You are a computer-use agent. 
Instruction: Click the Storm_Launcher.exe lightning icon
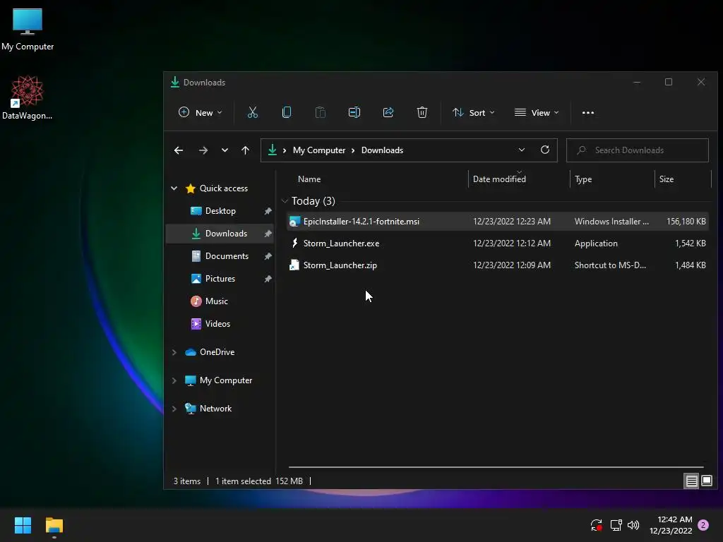pyautogui.click(x=294, y=243)
